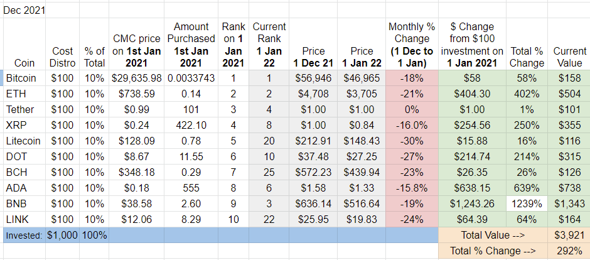The image size is (590, 260).
Task: Click the Total Value --> label cell
Action: 493,235
